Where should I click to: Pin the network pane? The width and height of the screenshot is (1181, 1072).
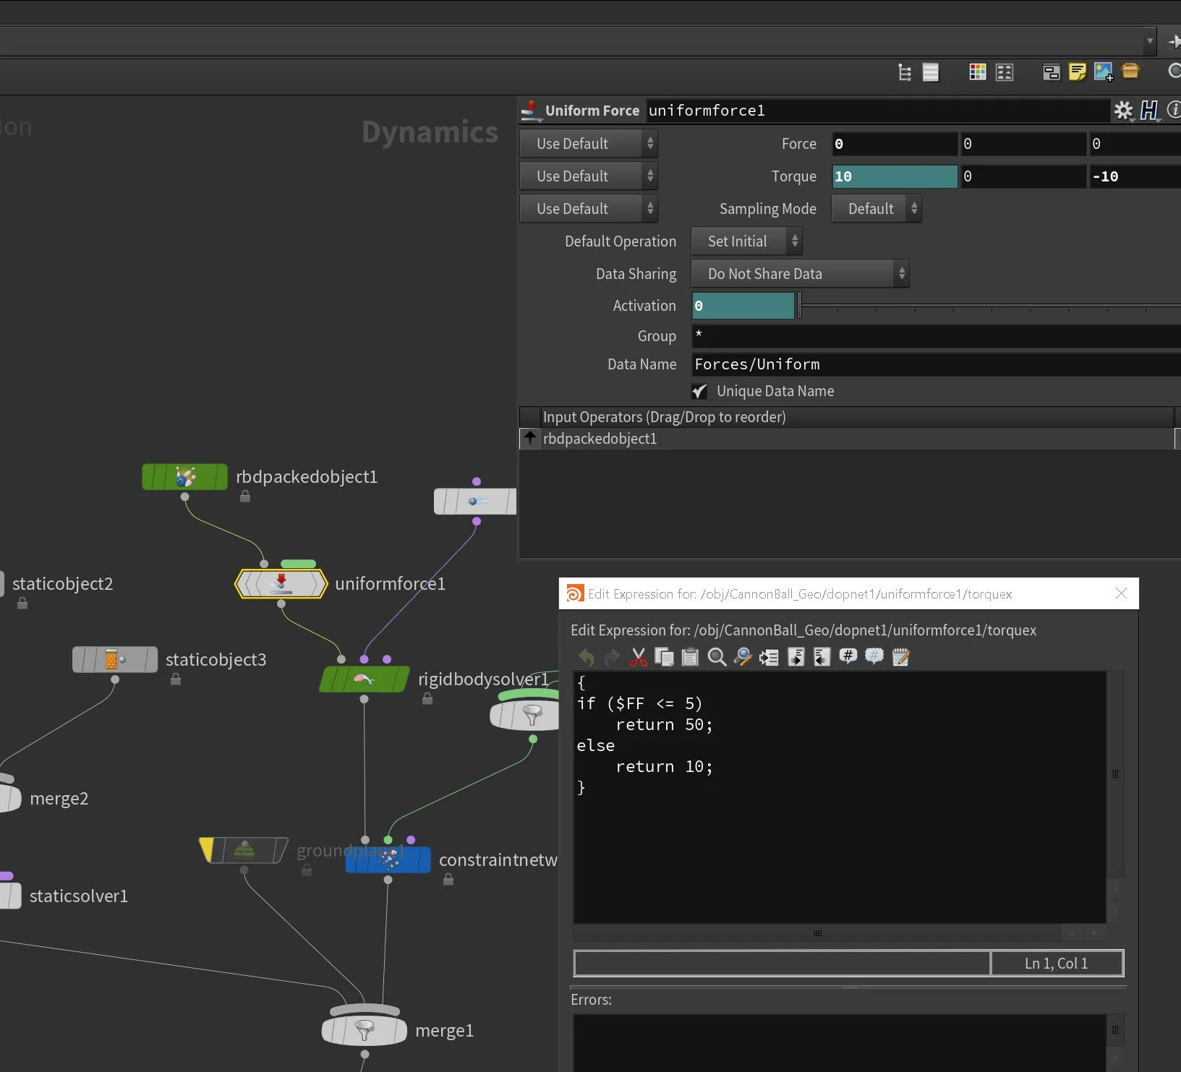coord(1174,42)
